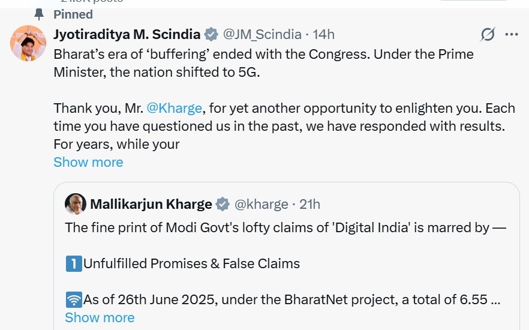
Task: Click the verified badge beside Mallikarjun Kharge
Action: pyautogui.click(x=223, y=205)
